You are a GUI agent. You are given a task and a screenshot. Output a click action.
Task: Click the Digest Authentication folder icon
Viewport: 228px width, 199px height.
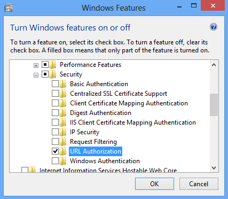point(62,113)
